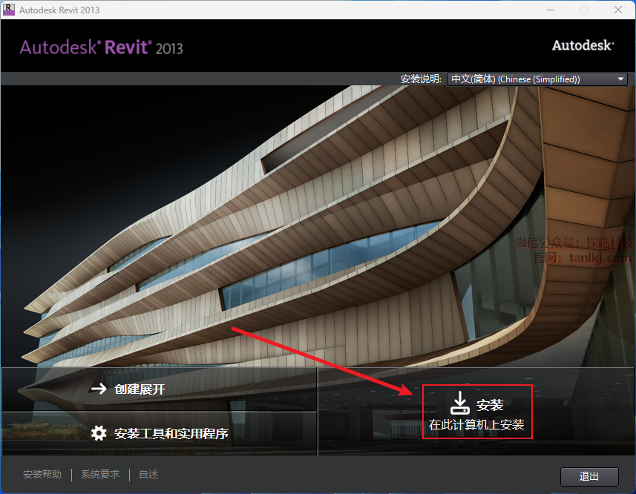Image resolution: width=636 pixels, height=494 pixels.
Task: Open the 安装帮助 link
Action: [x=42, y=474]
